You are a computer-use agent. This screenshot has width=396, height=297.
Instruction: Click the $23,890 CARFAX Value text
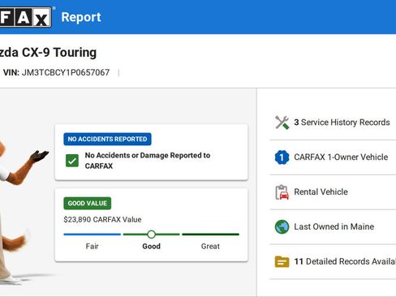[x=102, y=219]
